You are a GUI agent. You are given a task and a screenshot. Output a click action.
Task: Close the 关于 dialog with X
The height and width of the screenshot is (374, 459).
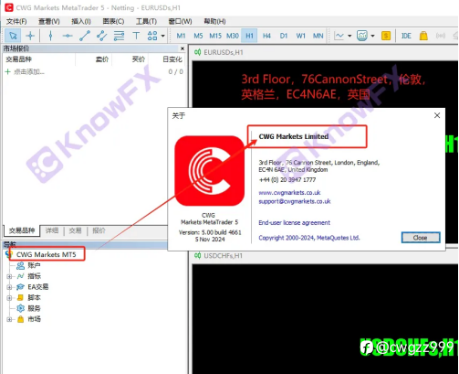[x=437, y=115]
